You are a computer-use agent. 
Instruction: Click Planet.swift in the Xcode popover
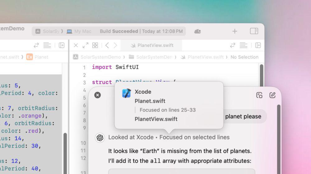tap(150, 101)
